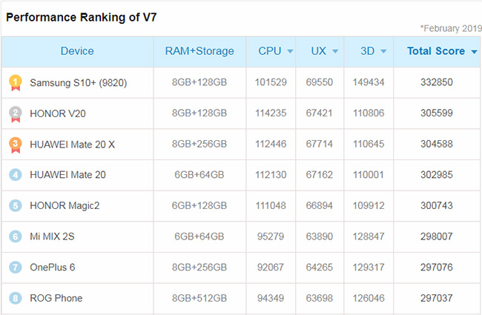Image resolution: width=482 pixels, height=315 pixels.
Task: Click Samsung S10+ UX score 69550
Action: 319,82
